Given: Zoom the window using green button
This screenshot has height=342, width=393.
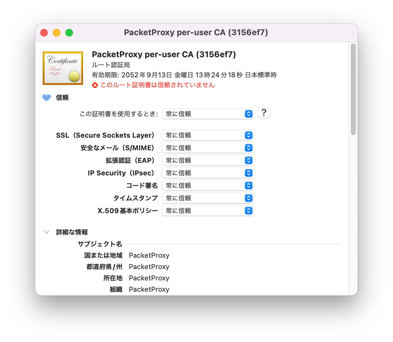Looking at the screenshot, I should 69,33.
